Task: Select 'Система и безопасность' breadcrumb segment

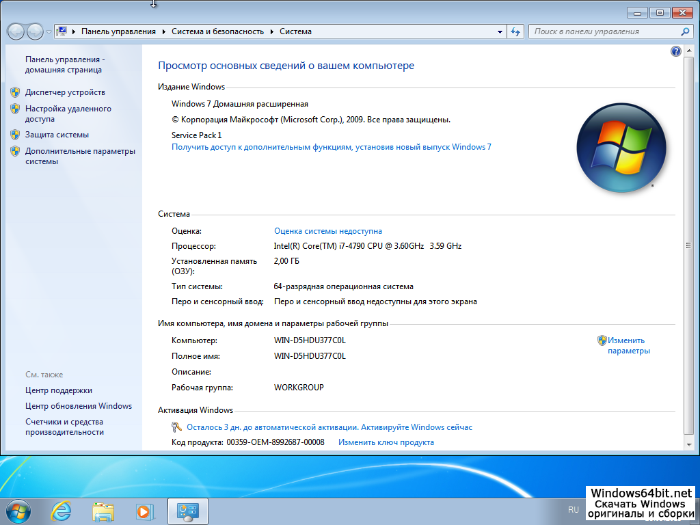Action: [217, 31]
